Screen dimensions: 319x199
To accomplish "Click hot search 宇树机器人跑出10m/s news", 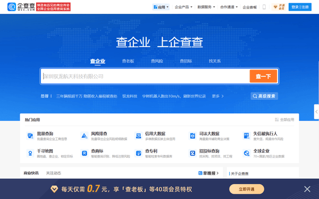I will (174, 96).
